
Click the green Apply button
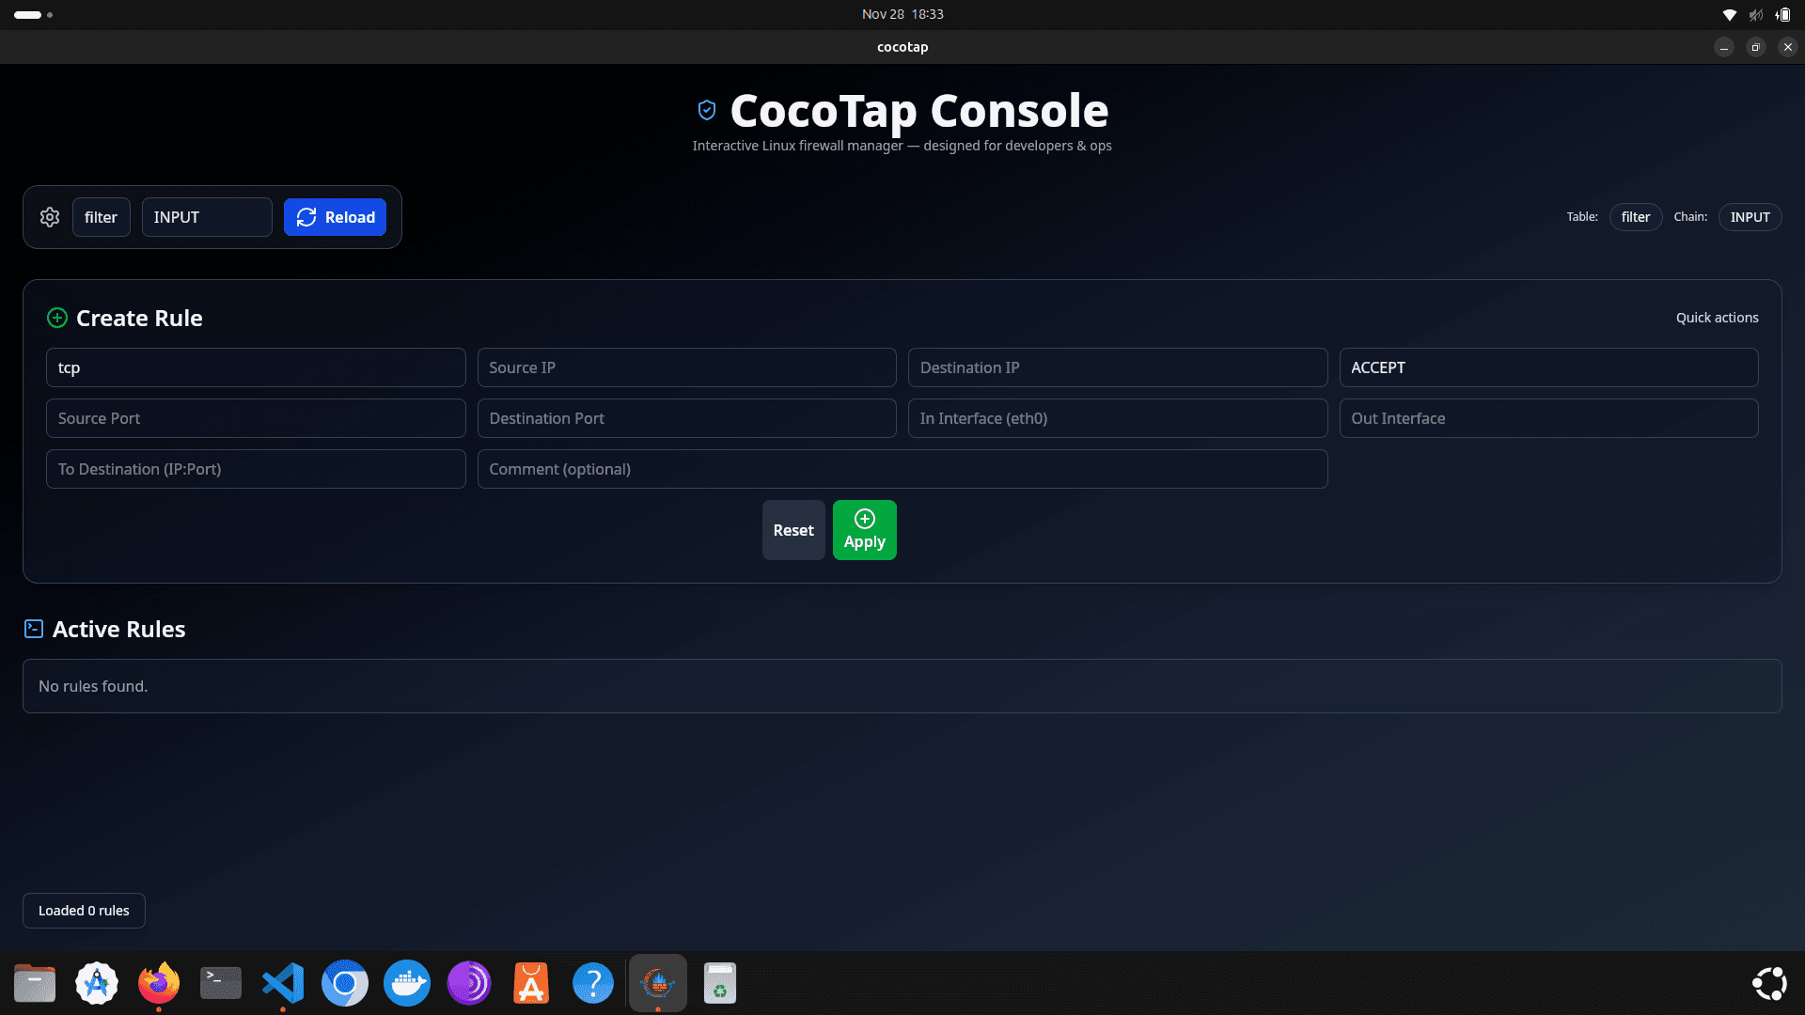coord(864,530)
